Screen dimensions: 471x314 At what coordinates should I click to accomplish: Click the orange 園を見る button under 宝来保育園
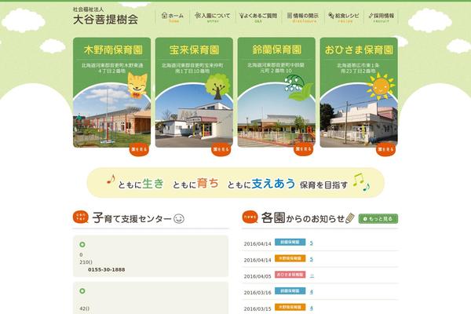(221, 149)
